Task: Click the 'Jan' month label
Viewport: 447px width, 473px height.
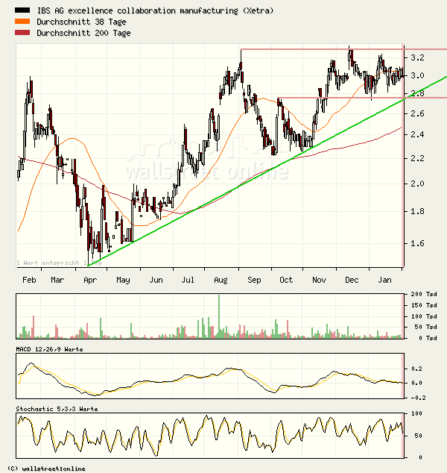Action: 384,280
